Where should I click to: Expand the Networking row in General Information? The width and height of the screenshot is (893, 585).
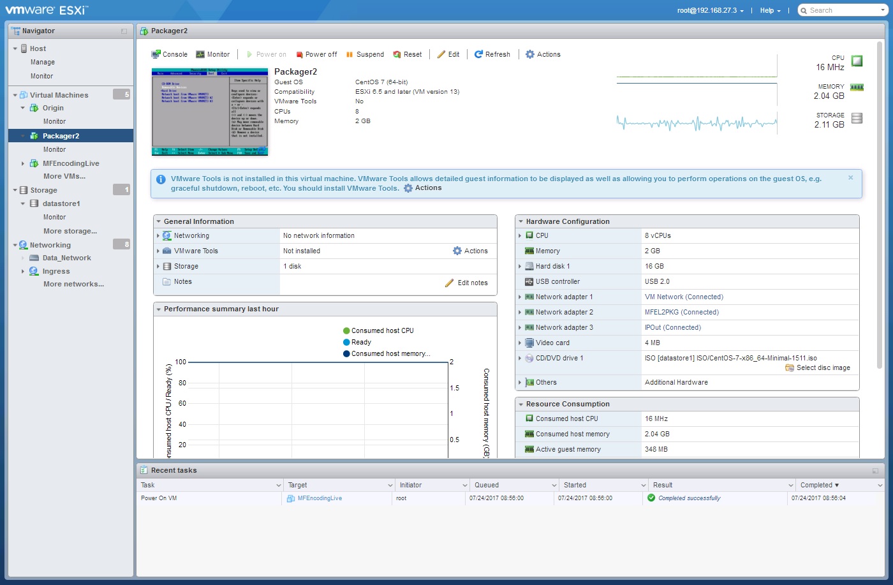(158, 235)
